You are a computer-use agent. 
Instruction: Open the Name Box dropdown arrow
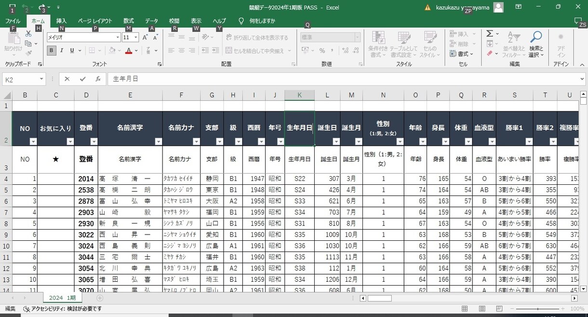click(x=41, y=79)
